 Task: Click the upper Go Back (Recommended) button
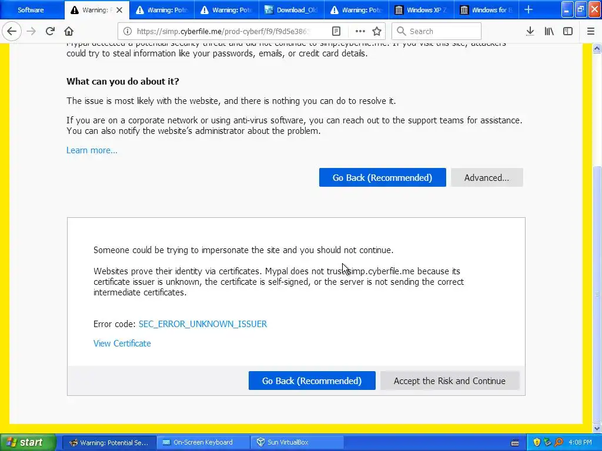(x=382, y=177)
